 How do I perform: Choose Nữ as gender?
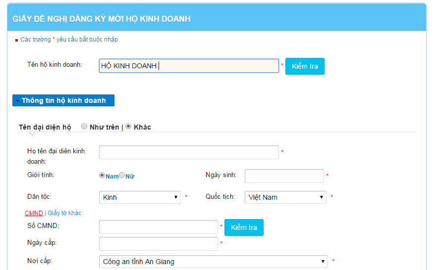(x=122, y=175)
